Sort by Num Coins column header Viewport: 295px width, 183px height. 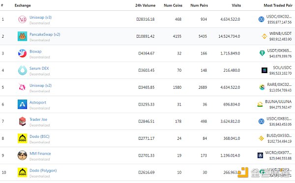(x=173, y=5)
